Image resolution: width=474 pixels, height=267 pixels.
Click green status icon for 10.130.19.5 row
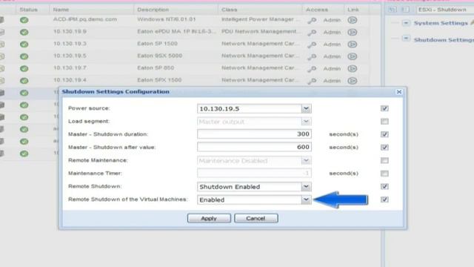click(24, 56)
